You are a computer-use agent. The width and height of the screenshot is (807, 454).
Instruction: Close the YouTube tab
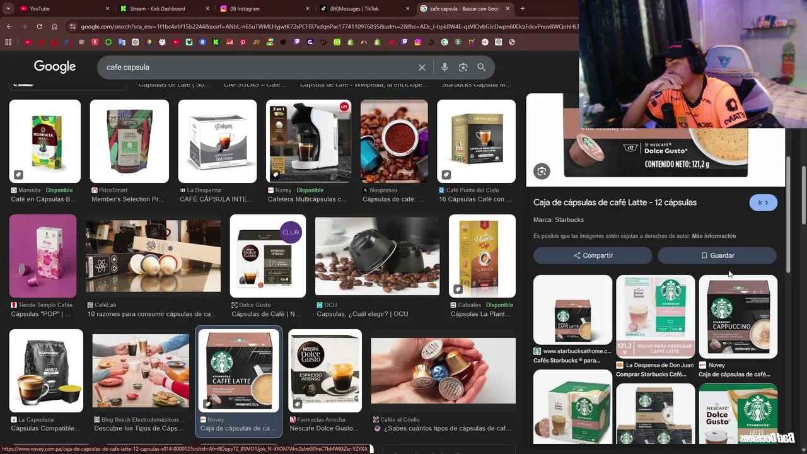(x=107, y=9)
